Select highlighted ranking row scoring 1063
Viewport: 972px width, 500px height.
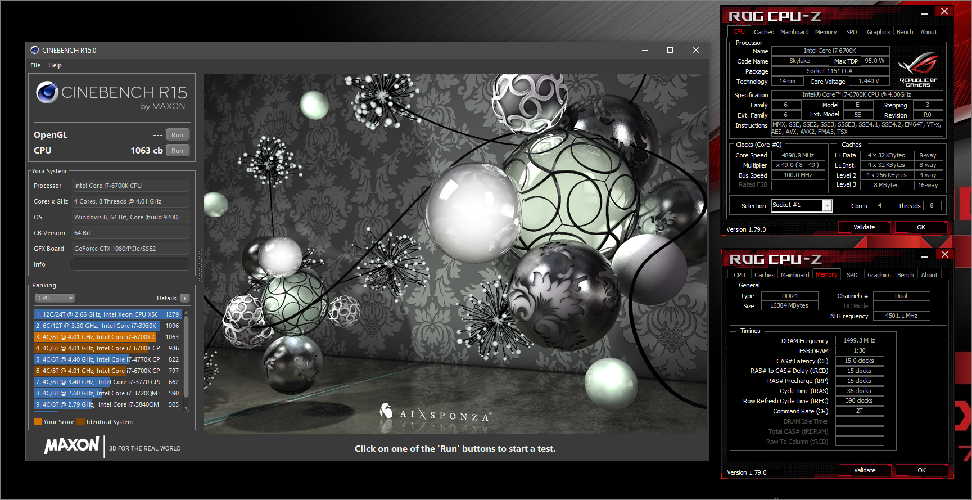pos(107,337)
